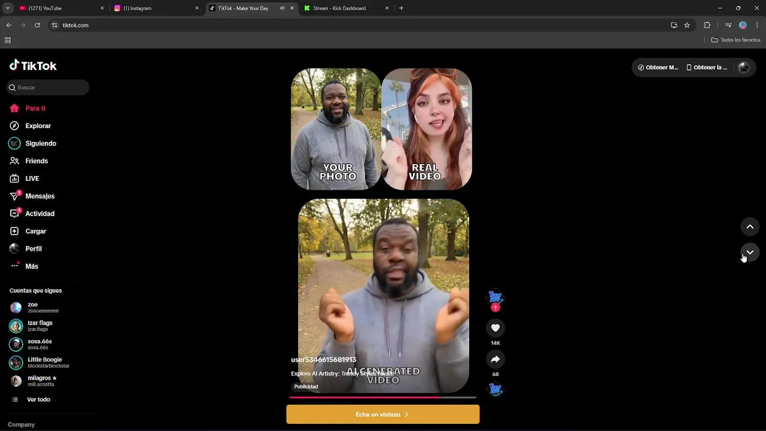Like the video with heart icon
This screenshot has height=431, width=766.
tap(496, 327)
